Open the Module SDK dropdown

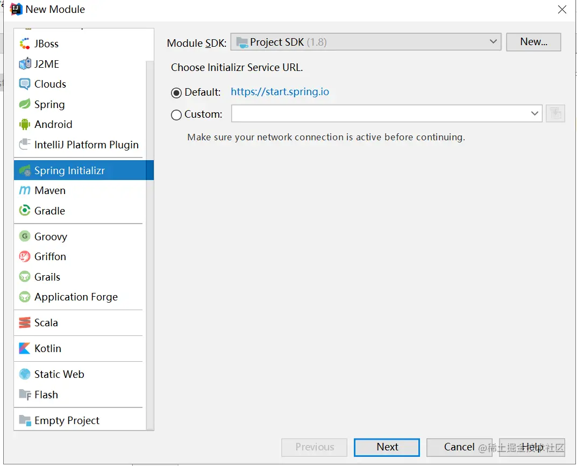[x=366, y=42]
